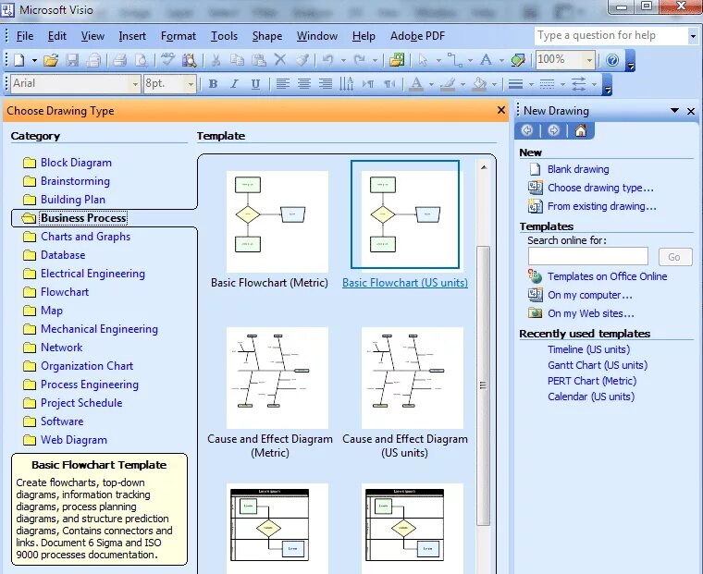Open Templates on Office Online link
Image resolution: width=703 pixels, height=574 pixels.
[x=607, y=276]
